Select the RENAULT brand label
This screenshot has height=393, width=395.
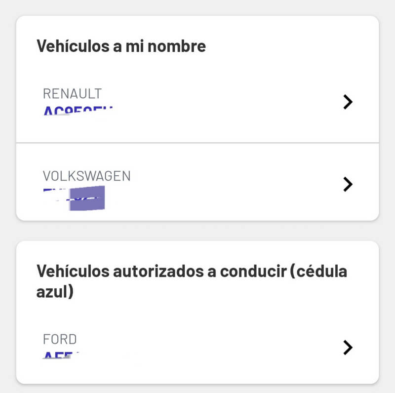[x=72, y=93]
